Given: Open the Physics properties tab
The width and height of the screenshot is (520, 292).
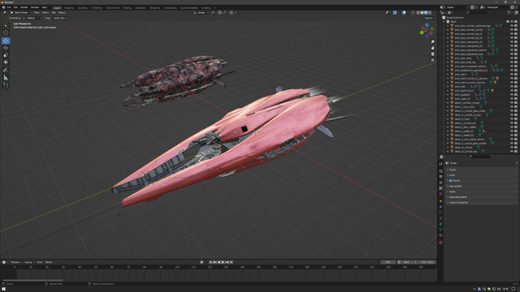Looking at the screenshot, I should (440, 218).
